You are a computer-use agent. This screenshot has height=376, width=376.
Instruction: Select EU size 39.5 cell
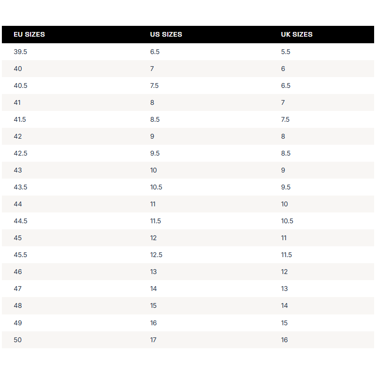[20, 52]
